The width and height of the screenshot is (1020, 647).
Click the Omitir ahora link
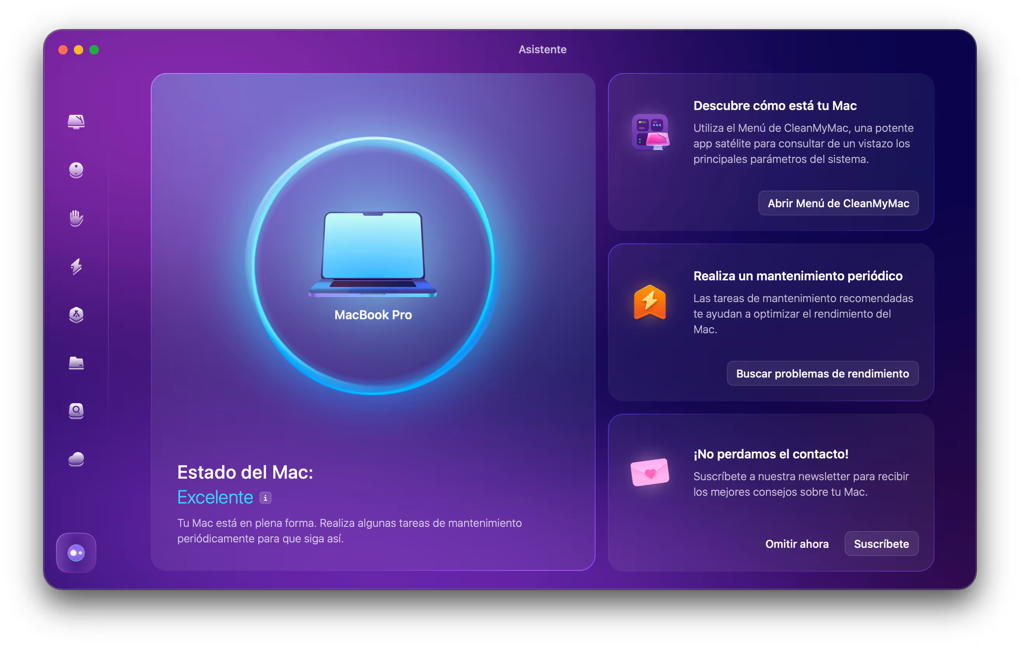pos(797,544)
